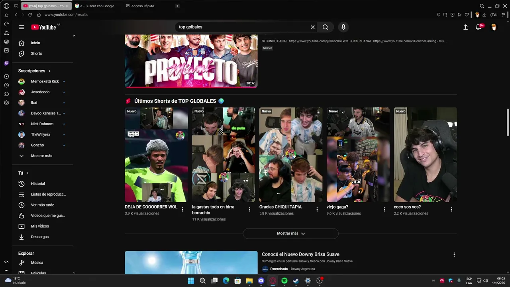Open Windows Start menu

pos(191,281)
